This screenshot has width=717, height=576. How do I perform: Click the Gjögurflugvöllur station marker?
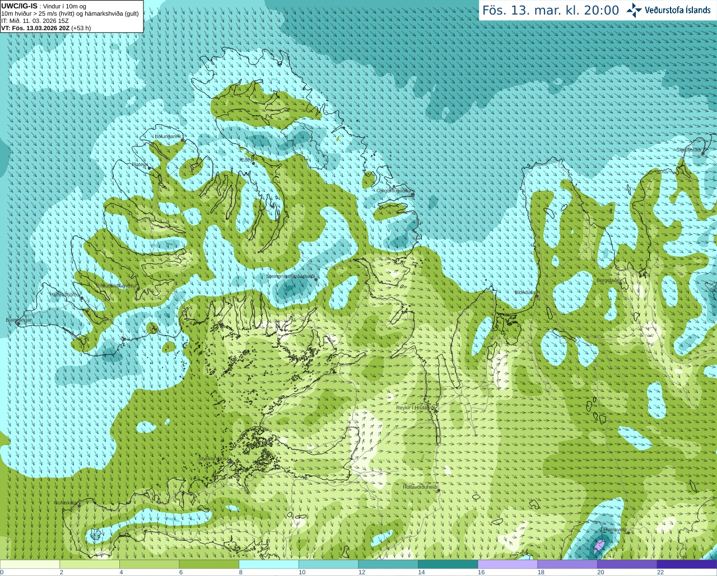(412, 194)
